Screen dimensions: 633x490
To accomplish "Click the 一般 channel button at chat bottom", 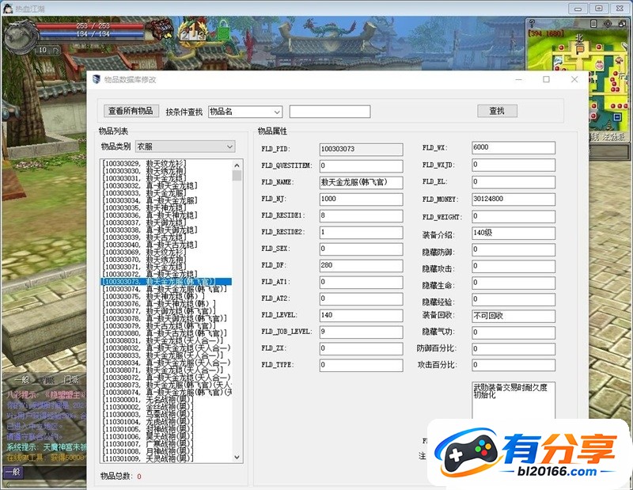I will (x=13, y=472).
